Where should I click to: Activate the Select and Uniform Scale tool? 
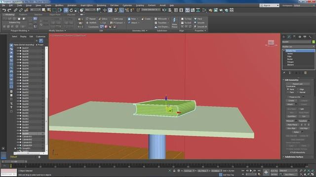click(77, 10)
